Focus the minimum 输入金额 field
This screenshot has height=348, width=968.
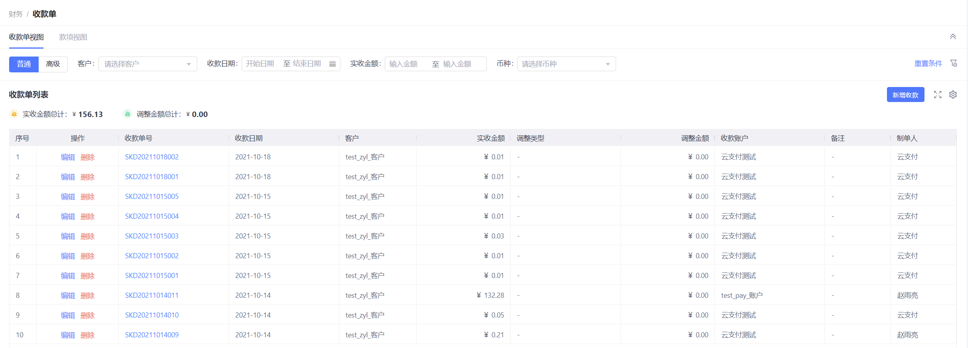click(403, 64)
